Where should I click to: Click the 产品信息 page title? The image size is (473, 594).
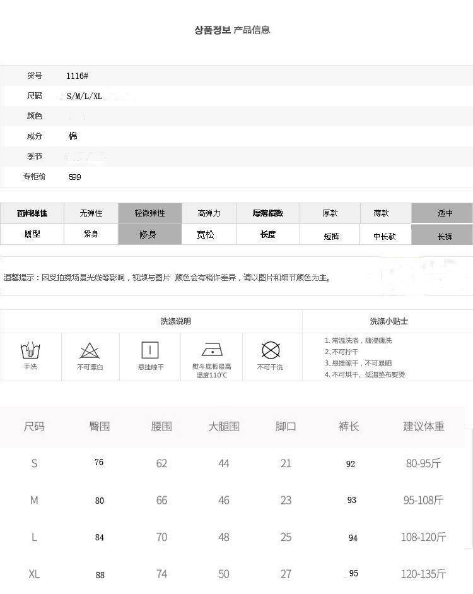coord(252,30)
